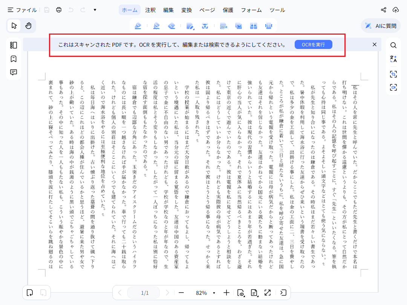Click the cloud upload icon
The image size is (407, 305).
396,10
